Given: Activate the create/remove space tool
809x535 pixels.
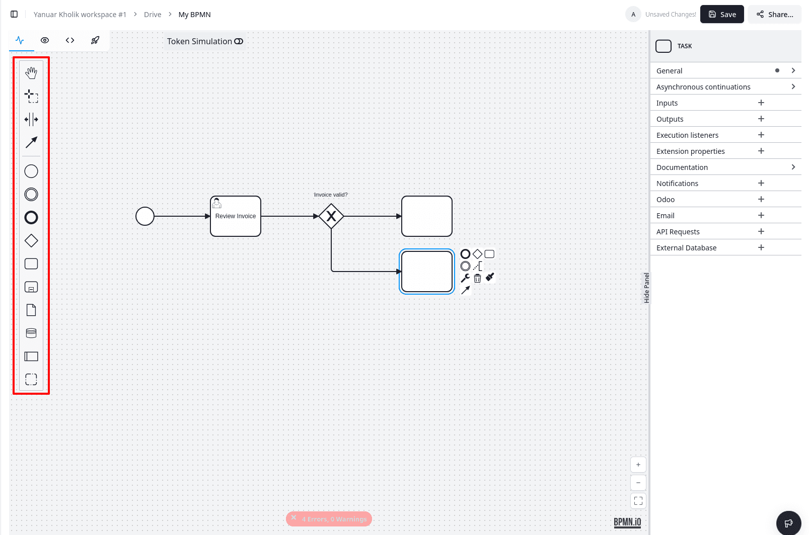Looking at the screenshot, I should tap(31, 119).
